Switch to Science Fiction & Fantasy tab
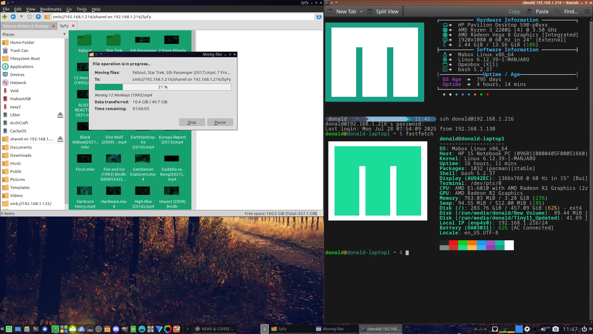 coord(26,26)
